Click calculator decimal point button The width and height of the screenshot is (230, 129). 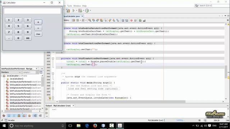[x=9, y=38]
